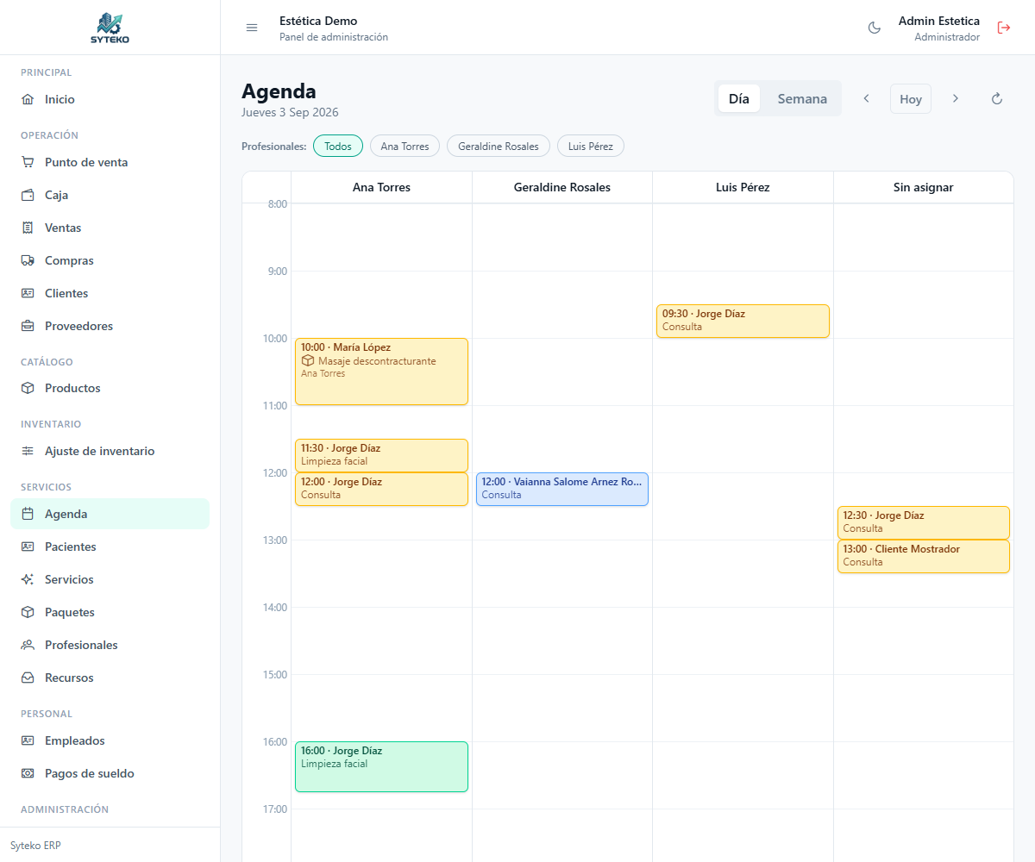Open Pacientes menu item
Screen dimensions: 1035x862
pos(110,547)
